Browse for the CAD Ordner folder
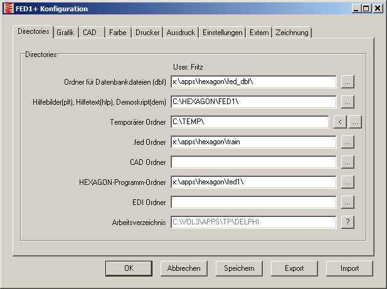The image size is (387, 289). [x=348, y=162]
